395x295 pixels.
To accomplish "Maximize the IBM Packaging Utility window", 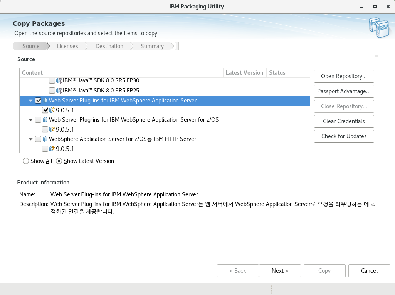I will [375, 7].
